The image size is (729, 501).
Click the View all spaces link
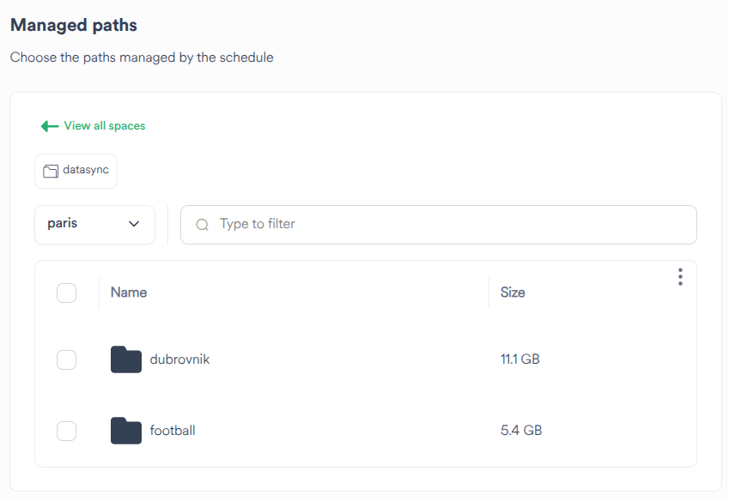point(104,125)
